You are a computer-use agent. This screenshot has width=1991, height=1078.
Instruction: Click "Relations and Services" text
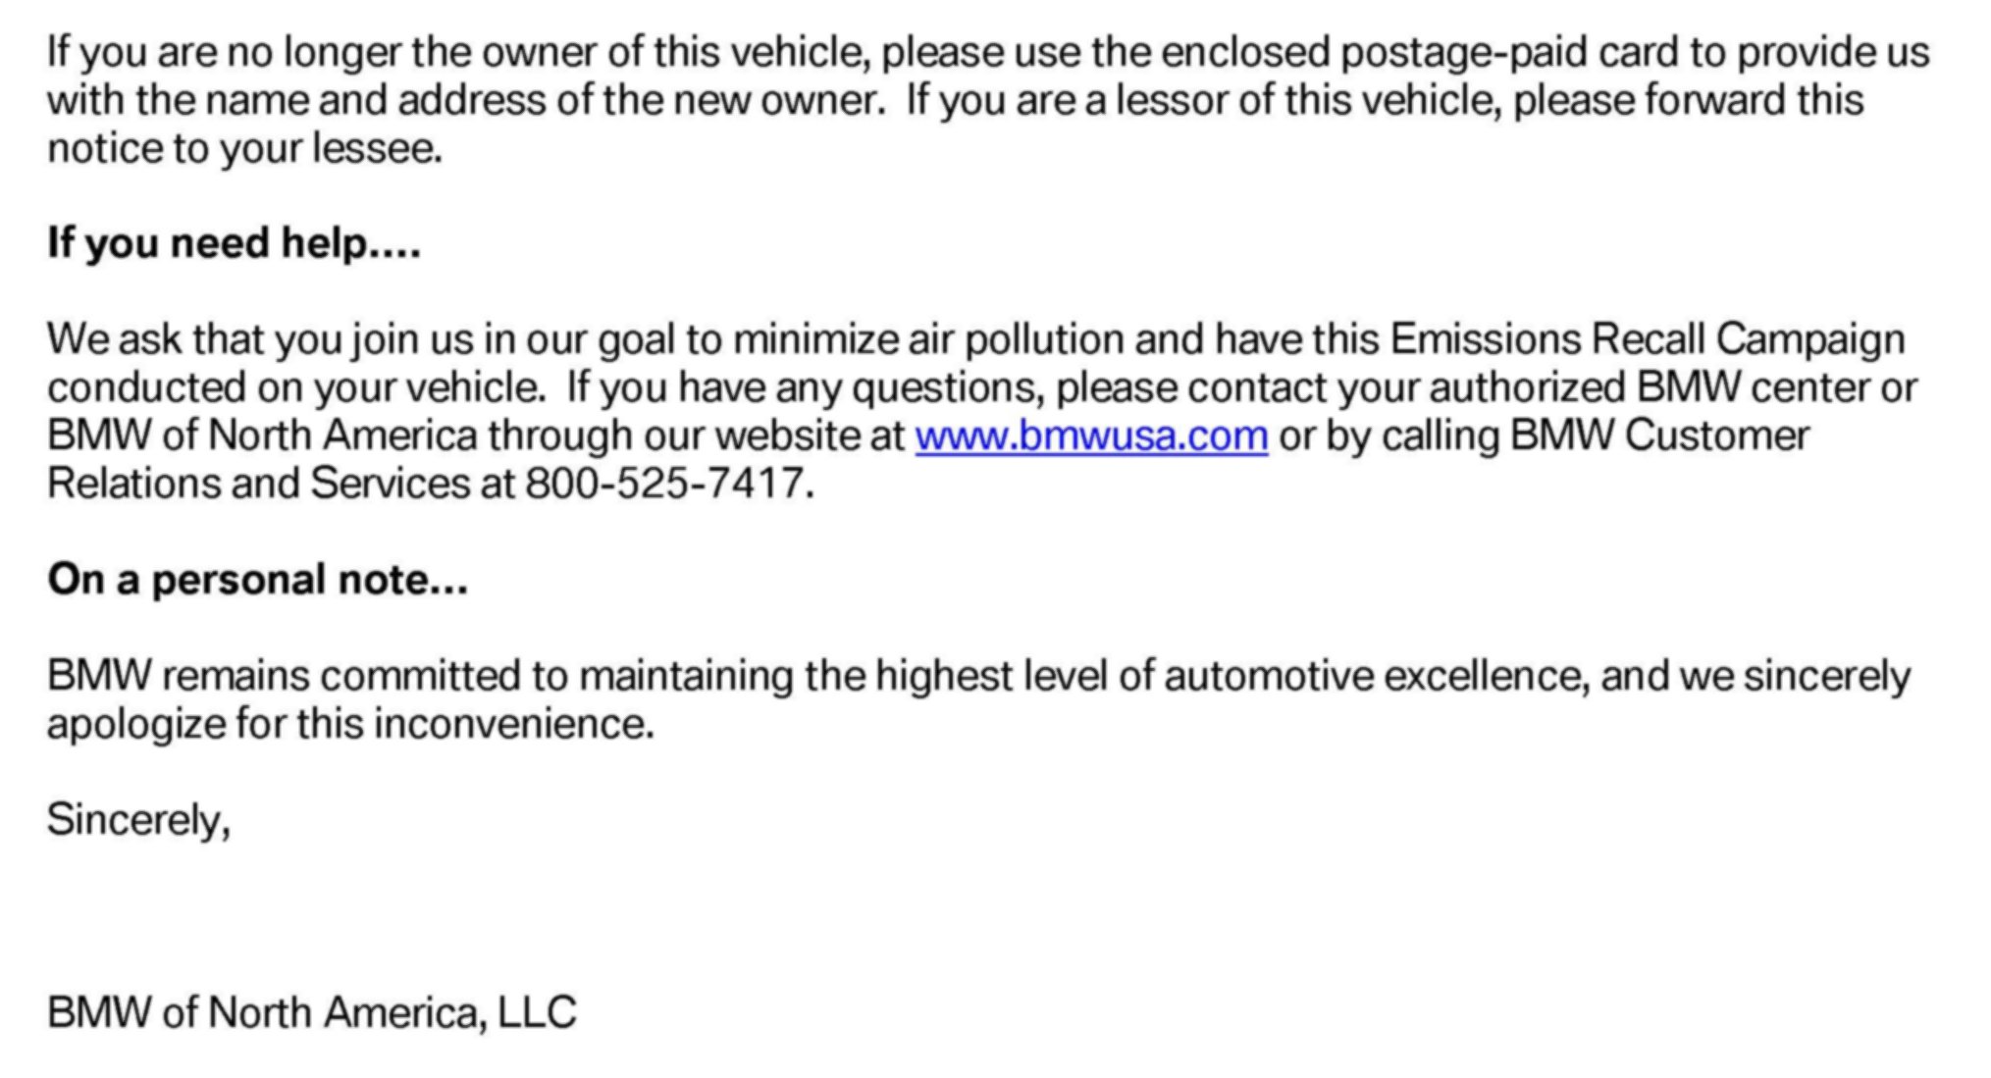point(258,484)
